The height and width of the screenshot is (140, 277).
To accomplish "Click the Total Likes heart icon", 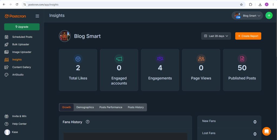I will tap(78, 59).
